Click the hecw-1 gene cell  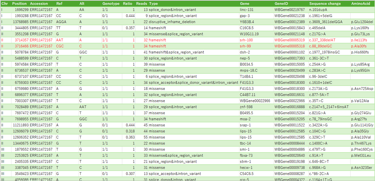click(x=246, y=168)
